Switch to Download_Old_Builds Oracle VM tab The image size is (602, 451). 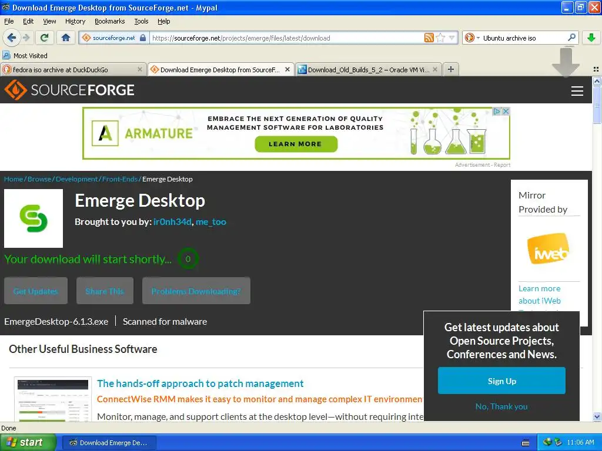tap(364, 70)
